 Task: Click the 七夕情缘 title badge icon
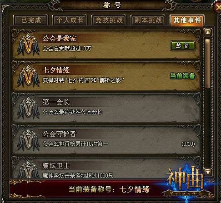(28, 76)
